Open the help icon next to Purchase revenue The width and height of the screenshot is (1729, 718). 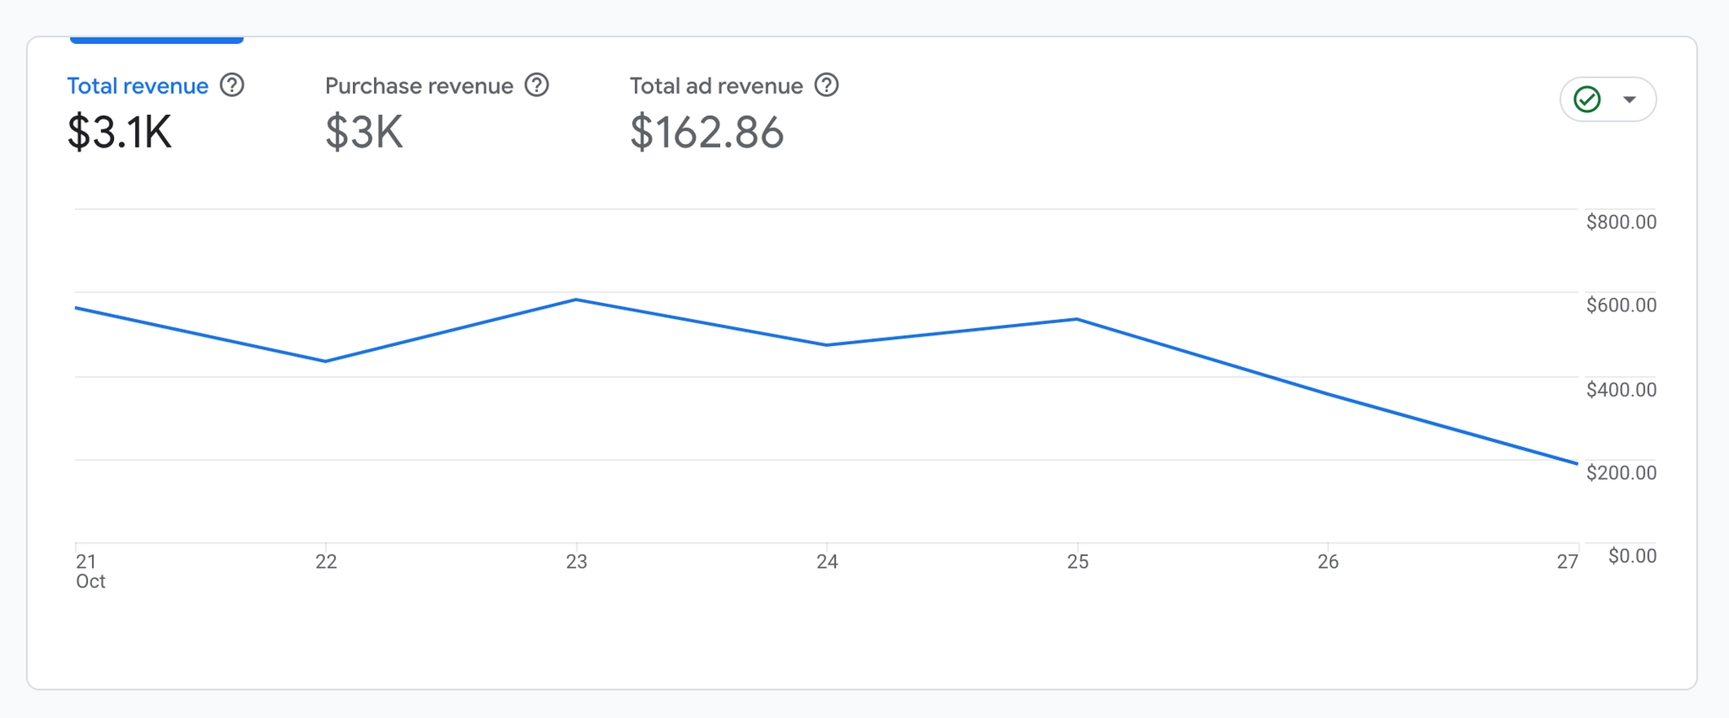[x=537, y=85]
